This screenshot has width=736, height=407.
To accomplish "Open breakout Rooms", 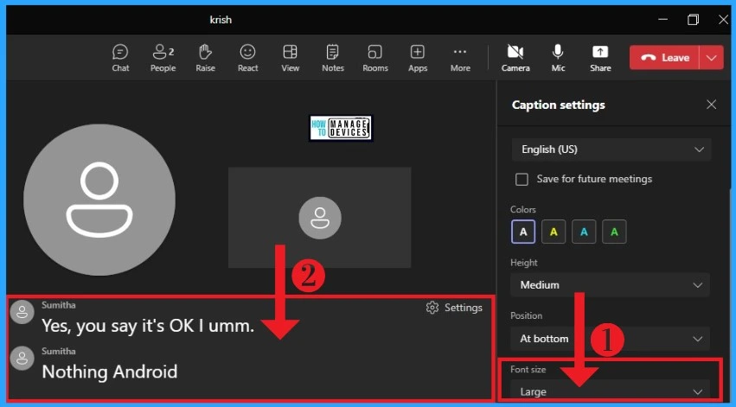I will pyautogui.click(x=375, y=58).
